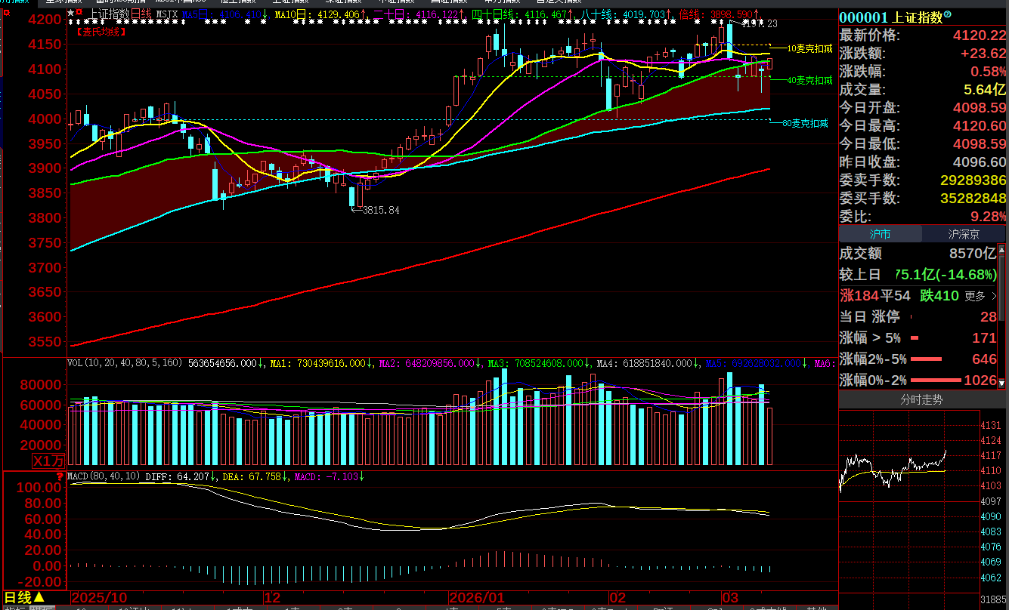Click the 80麦克扣减 marker label

pyautogui.click(x=805, y=123)
